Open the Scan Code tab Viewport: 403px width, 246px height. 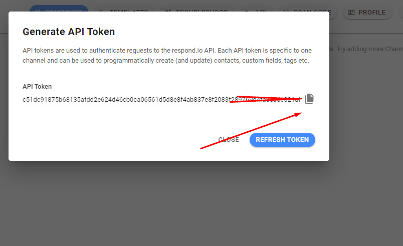click(x=307, y=9)
